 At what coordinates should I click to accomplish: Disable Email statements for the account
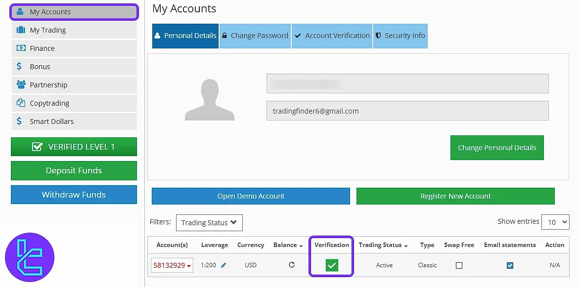click(510, 265)
